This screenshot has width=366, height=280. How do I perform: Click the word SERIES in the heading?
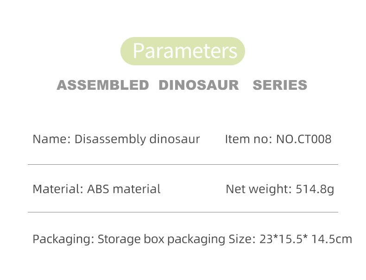(280, 85)
